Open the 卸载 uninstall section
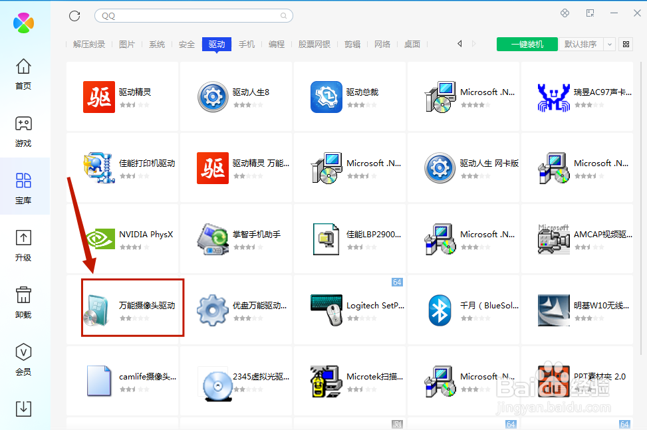 coord(23,302)
